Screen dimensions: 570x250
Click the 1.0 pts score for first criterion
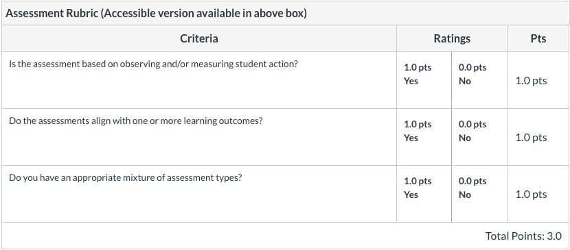pos(531,81)
